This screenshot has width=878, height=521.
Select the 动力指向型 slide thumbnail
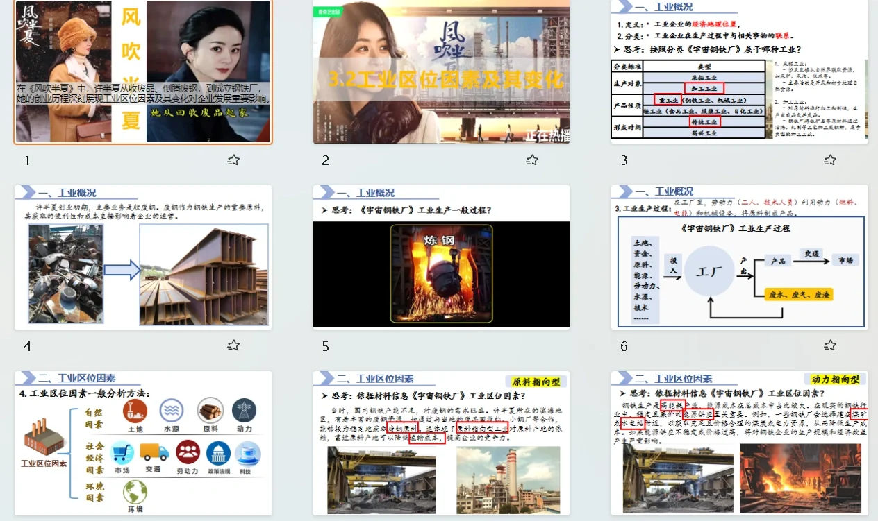pos(740,443)
